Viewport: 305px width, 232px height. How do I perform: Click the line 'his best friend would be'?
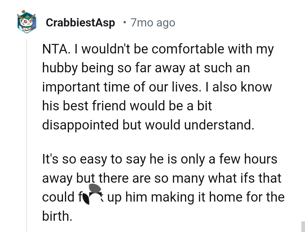(x=127, y=106)
